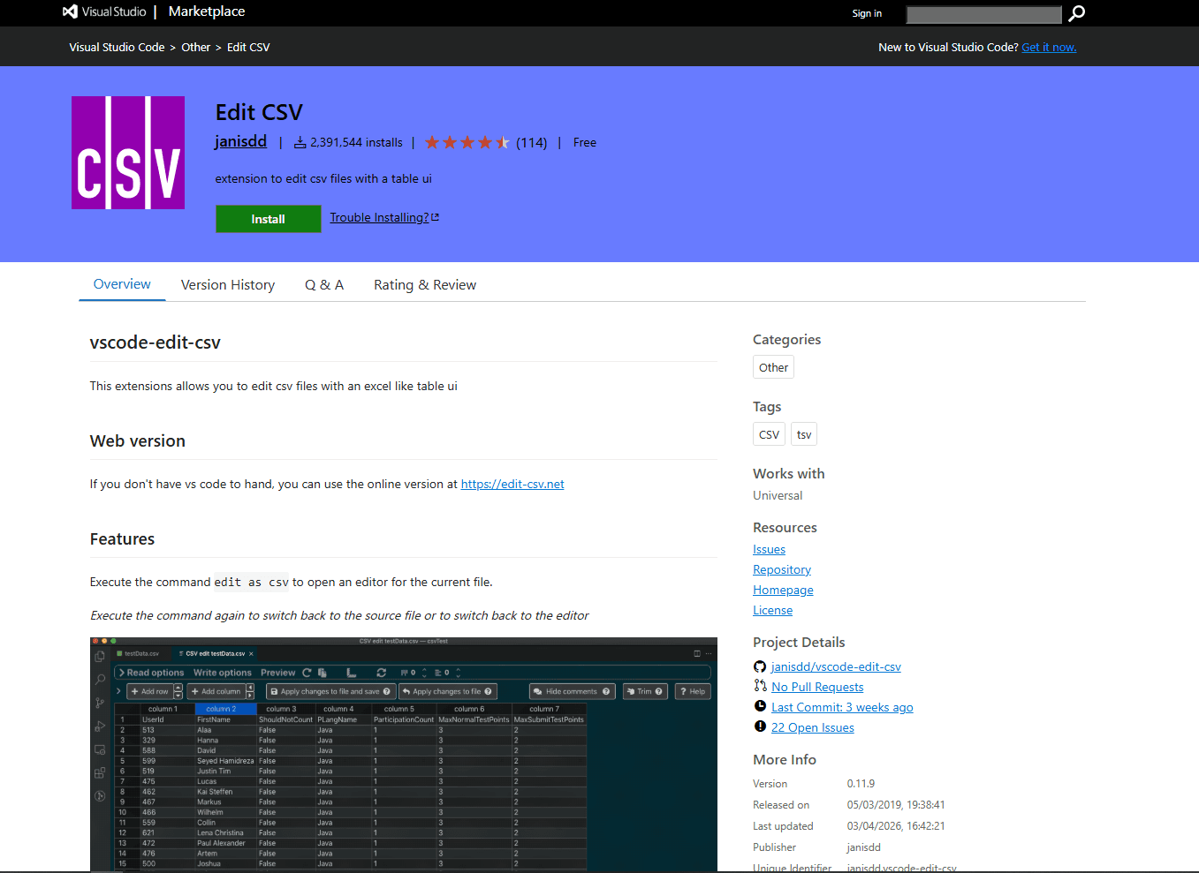Image resolution: width=1199 pixels, height=873 pixels.
Task: Click the alert icon beside Open Issues
Action: coord(760,726)
